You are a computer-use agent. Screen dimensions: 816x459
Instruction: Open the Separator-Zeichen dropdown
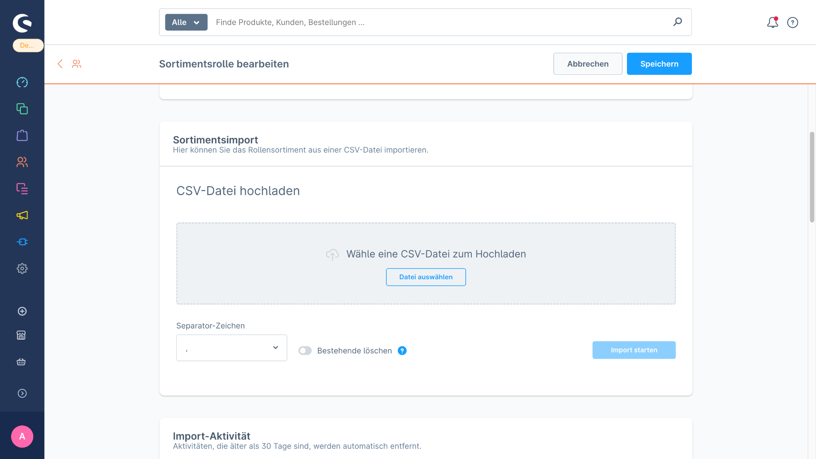[232, 348]
